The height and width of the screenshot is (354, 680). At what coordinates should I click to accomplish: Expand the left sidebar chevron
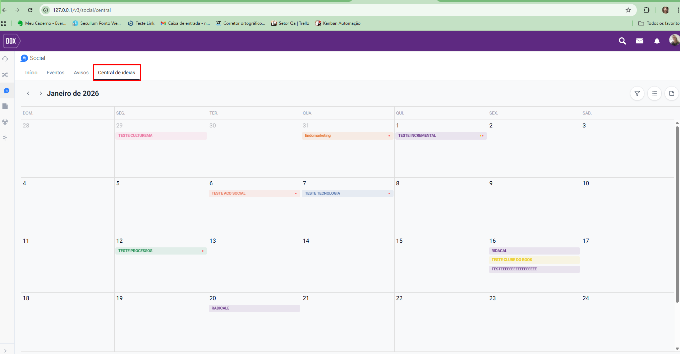click(5, 350)
